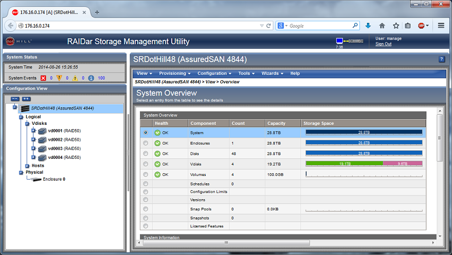
Task: Select the Schedules row radio button
Action: [146, 184]
